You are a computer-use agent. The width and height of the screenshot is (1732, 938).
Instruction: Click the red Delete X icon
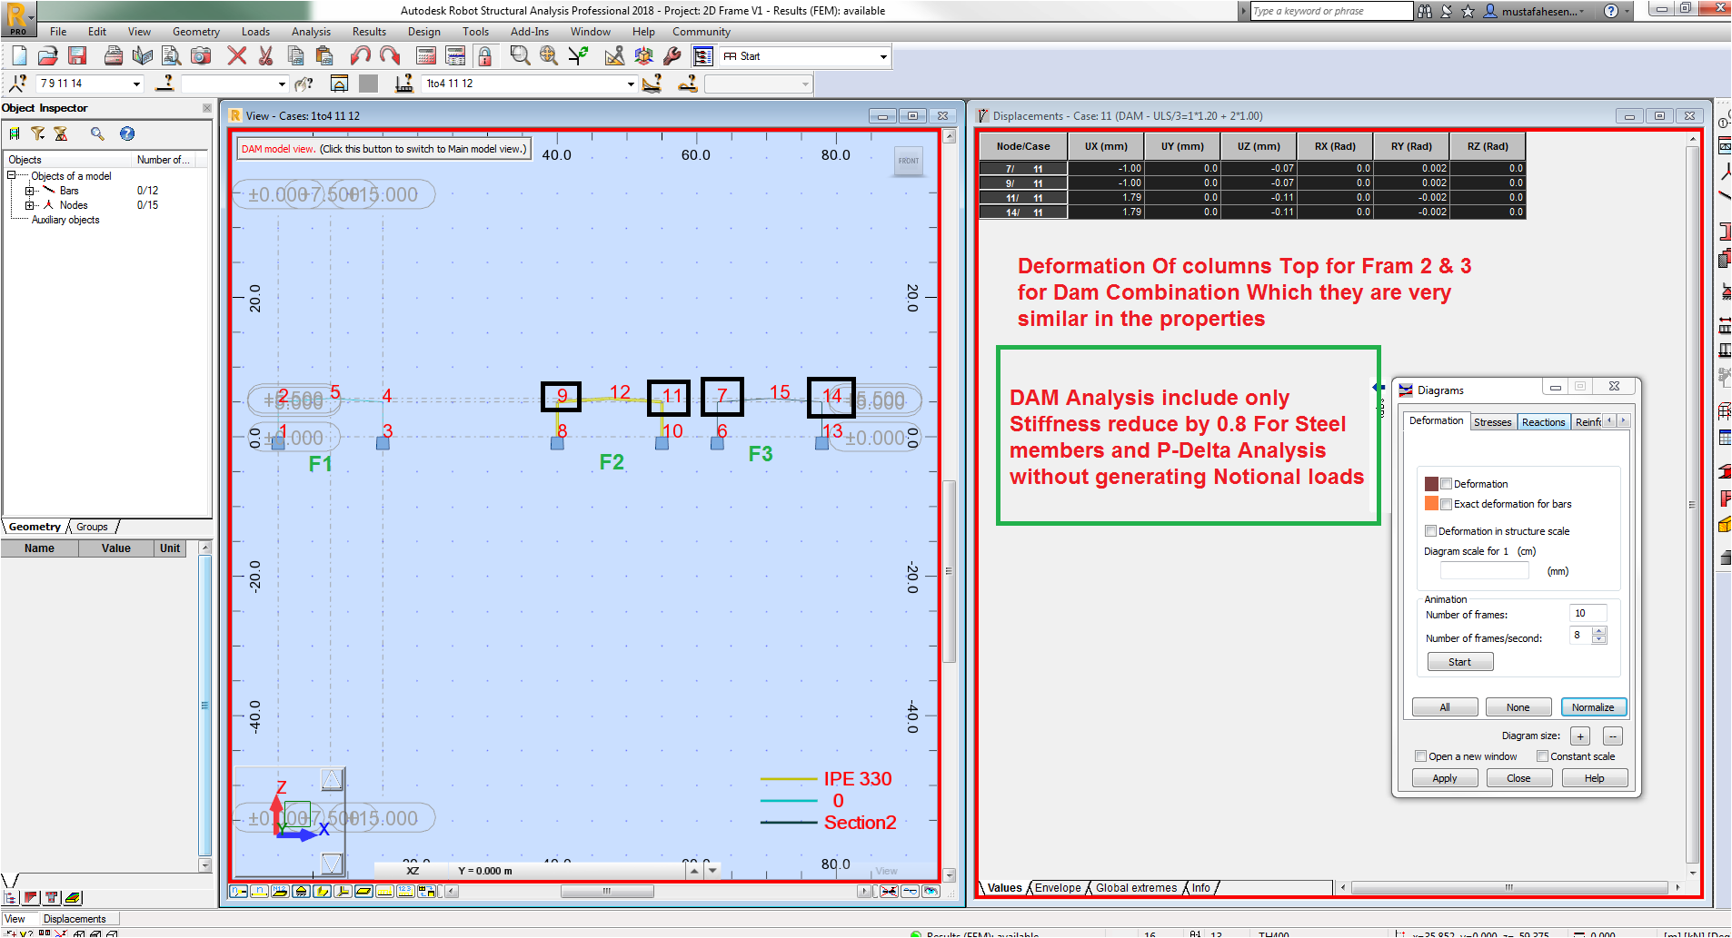(237, 56)
